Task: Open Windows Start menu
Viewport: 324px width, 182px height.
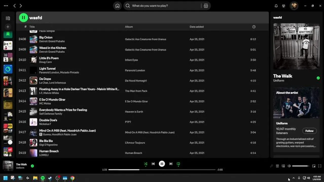Action: tap(5, 178)
